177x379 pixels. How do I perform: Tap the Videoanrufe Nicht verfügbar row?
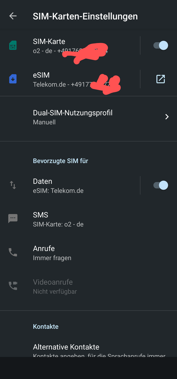pos(88,286)
